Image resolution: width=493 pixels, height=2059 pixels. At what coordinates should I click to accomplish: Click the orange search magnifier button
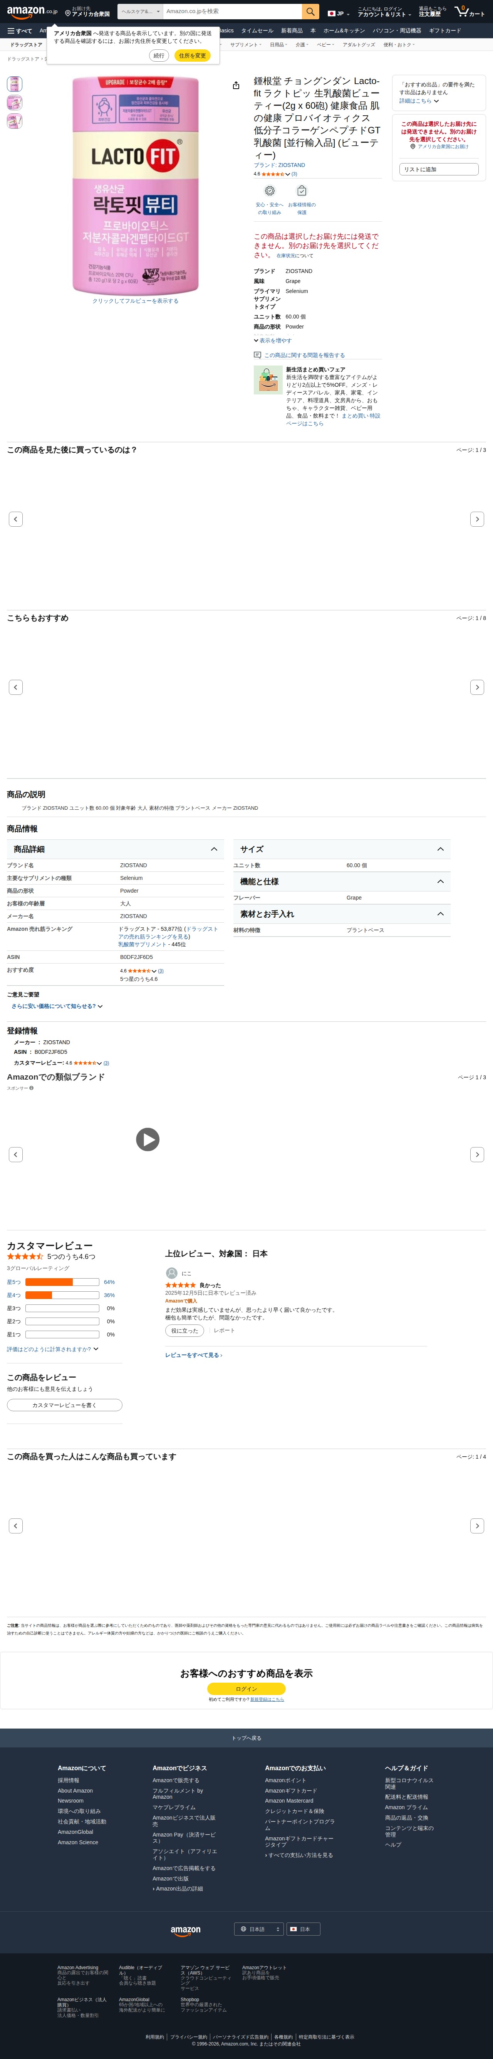coord(311,12)
